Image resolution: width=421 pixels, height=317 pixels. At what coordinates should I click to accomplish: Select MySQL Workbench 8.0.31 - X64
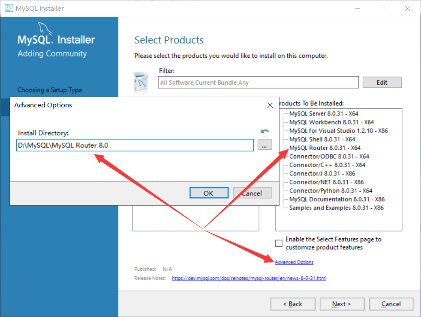pyautogui.click(x=331, y=122)
